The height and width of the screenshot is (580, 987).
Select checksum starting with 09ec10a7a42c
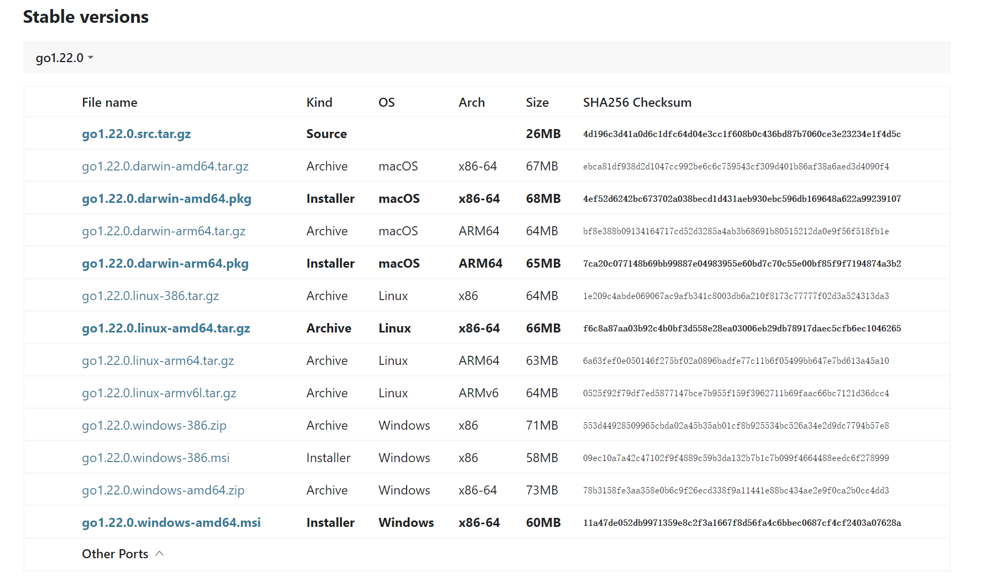[736, 458]
